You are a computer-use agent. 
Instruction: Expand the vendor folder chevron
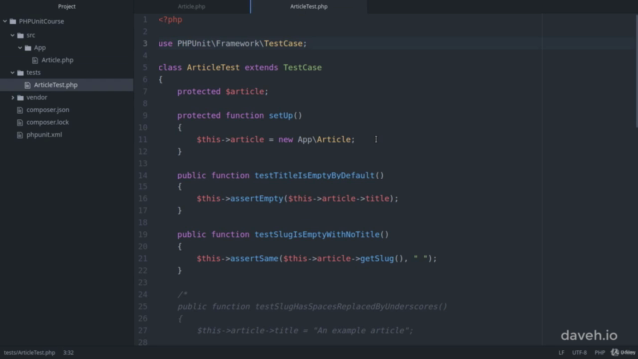(13, 98)
